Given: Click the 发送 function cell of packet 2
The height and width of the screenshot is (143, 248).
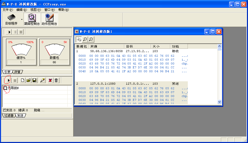Looking at the screenshot, I should [x=175, y=84].
